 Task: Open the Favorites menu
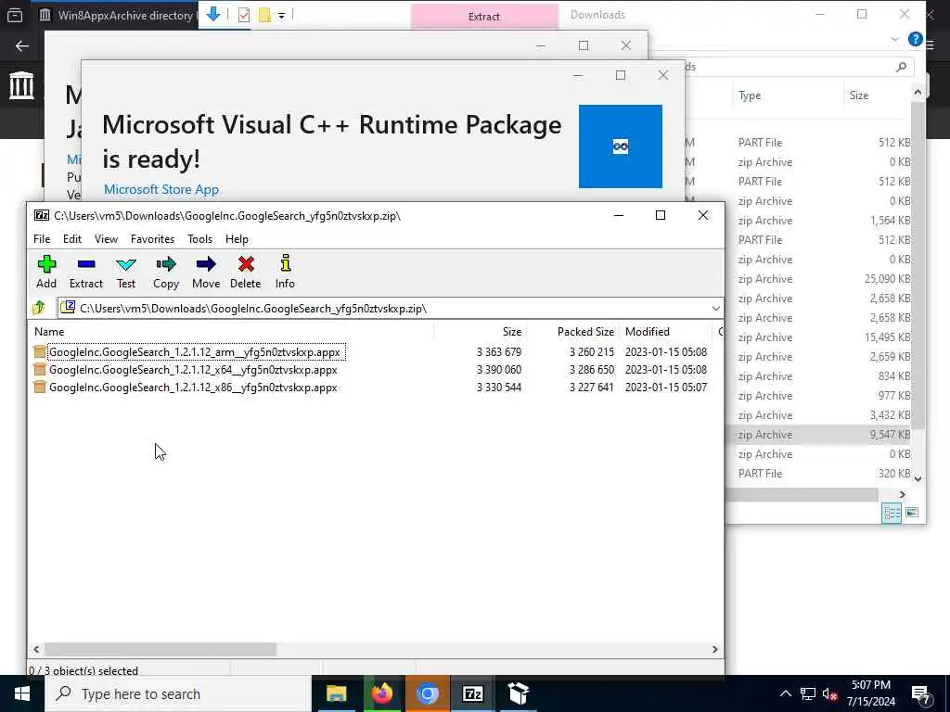tap(153, 239)
